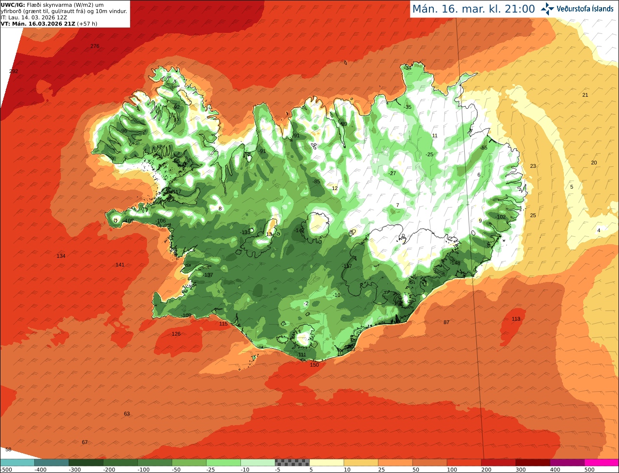
Task: Click the map value 67
Action: (85, 442)
